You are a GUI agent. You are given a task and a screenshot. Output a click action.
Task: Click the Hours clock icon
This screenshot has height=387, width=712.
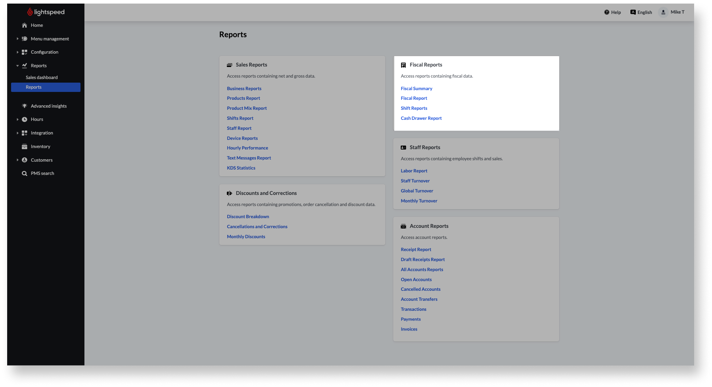pyautogui.click(x=24, y=119)
